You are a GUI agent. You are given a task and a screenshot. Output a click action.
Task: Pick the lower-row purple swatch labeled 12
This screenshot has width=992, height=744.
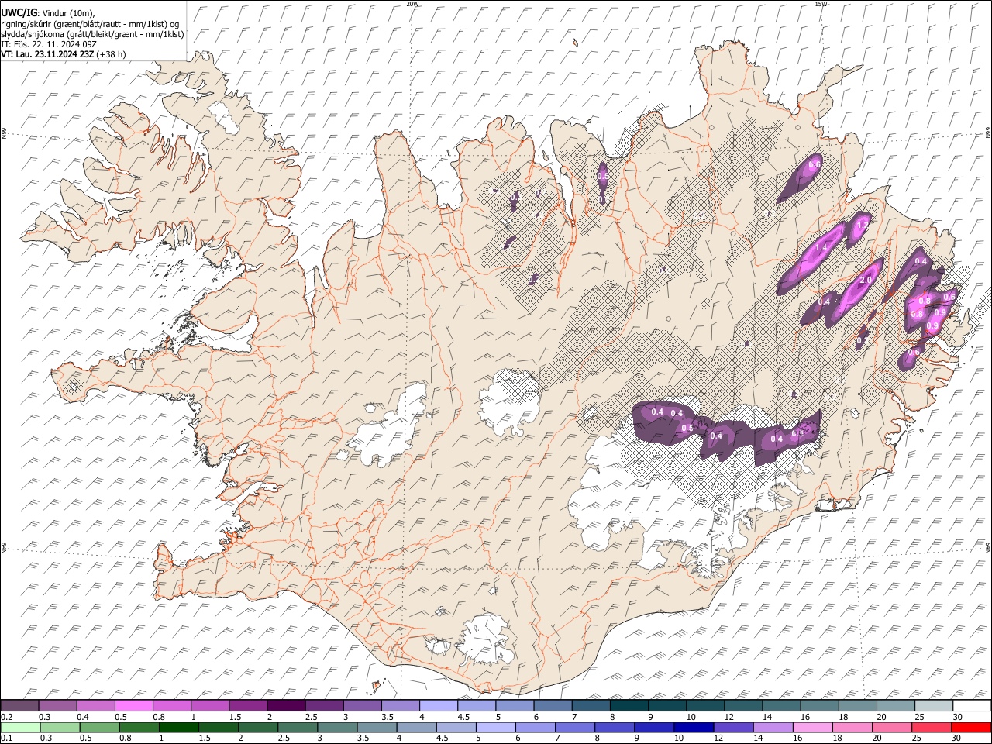point(732,727)
